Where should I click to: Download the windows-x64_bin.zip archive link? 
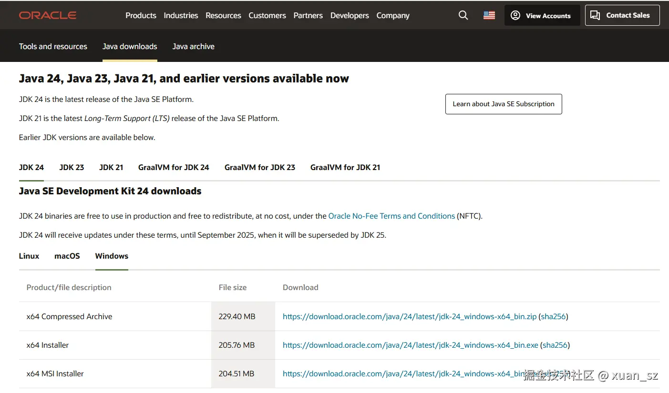coord(410,316)
